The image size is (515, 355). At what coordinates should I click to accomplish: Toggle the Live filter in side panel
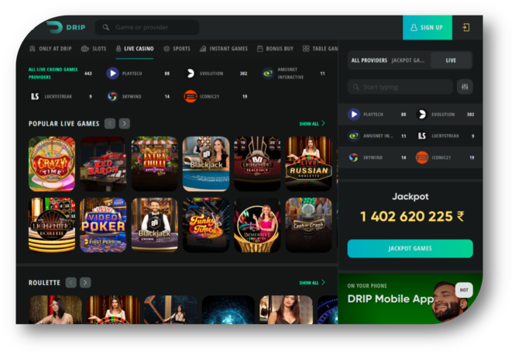pos(451,60)
